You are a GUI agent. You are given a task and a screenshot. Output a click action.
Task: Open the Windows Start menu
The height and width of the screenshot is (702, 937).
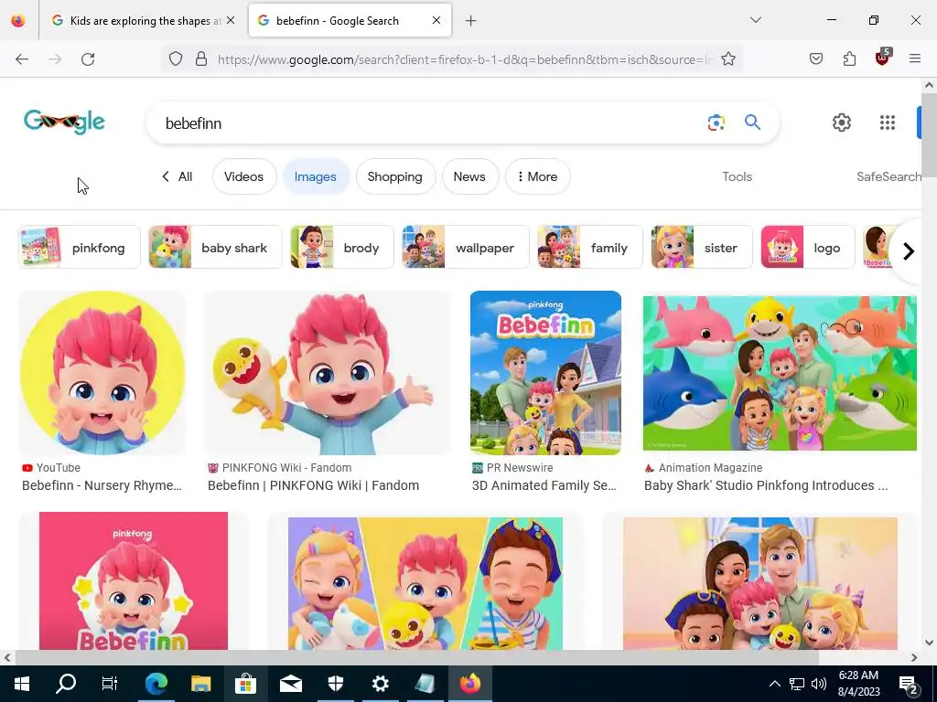(x=22, y=684)
